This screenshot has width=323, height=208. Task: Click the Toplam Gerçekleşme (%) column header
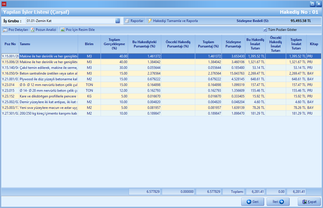[114, 44]
